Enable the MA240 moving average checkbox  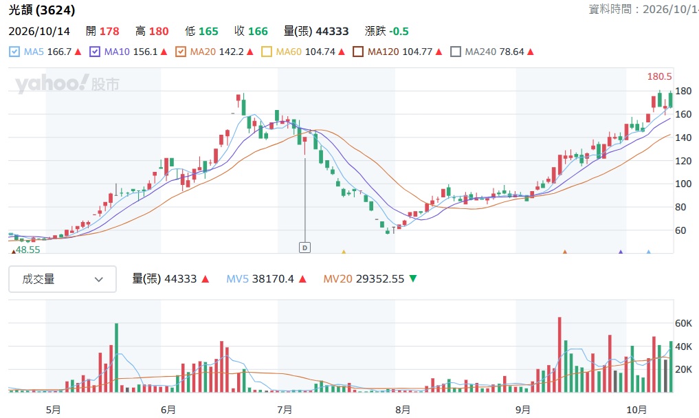point(455,52)
